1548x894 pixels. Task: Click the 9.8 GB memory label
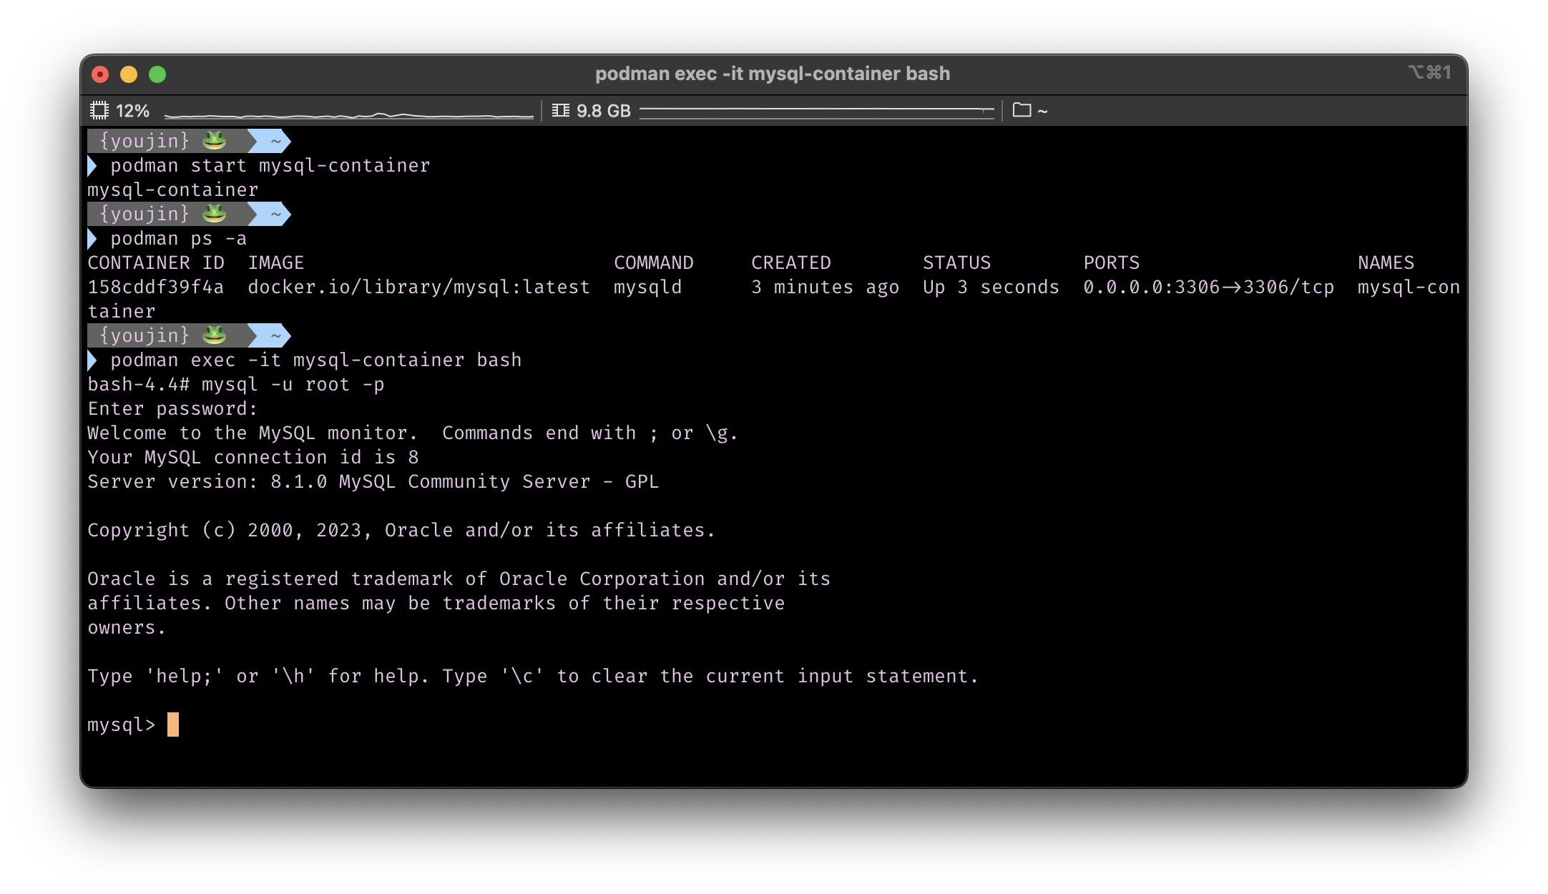603,111
